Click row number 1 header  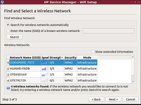[x=8, y=63]
